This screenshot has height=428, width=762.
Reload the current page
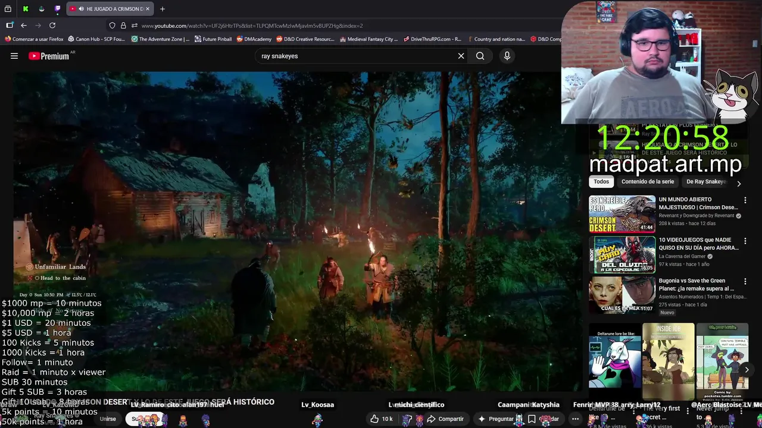[52, 26]
